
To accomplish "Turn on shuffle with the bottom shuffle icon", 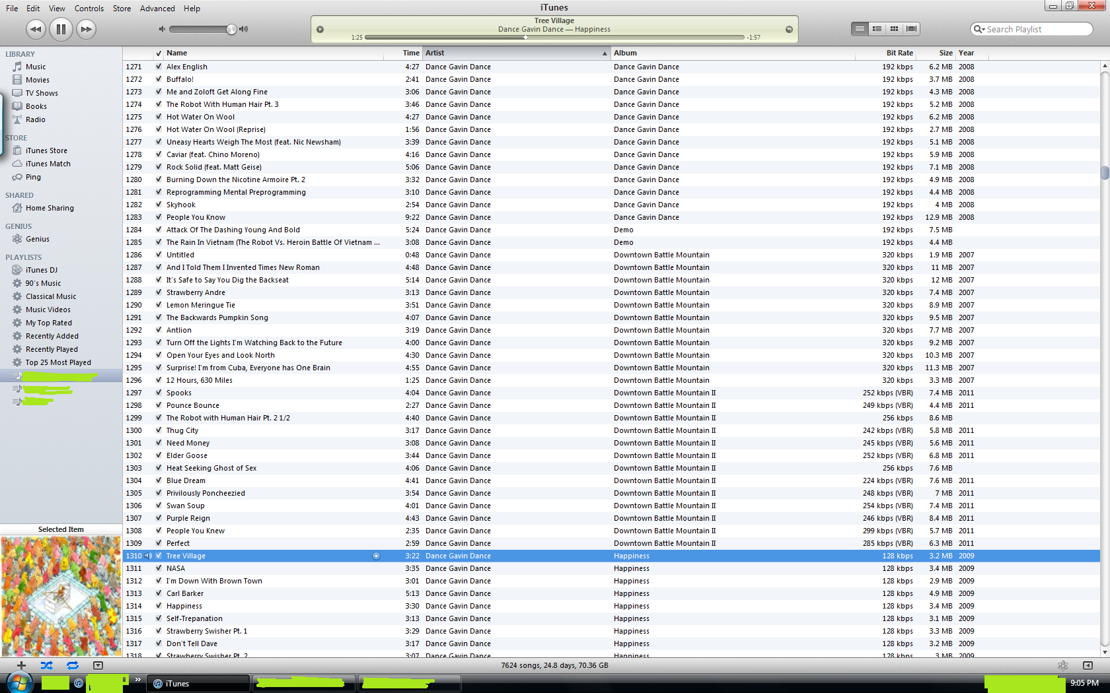I will click(x=46, y=665).
